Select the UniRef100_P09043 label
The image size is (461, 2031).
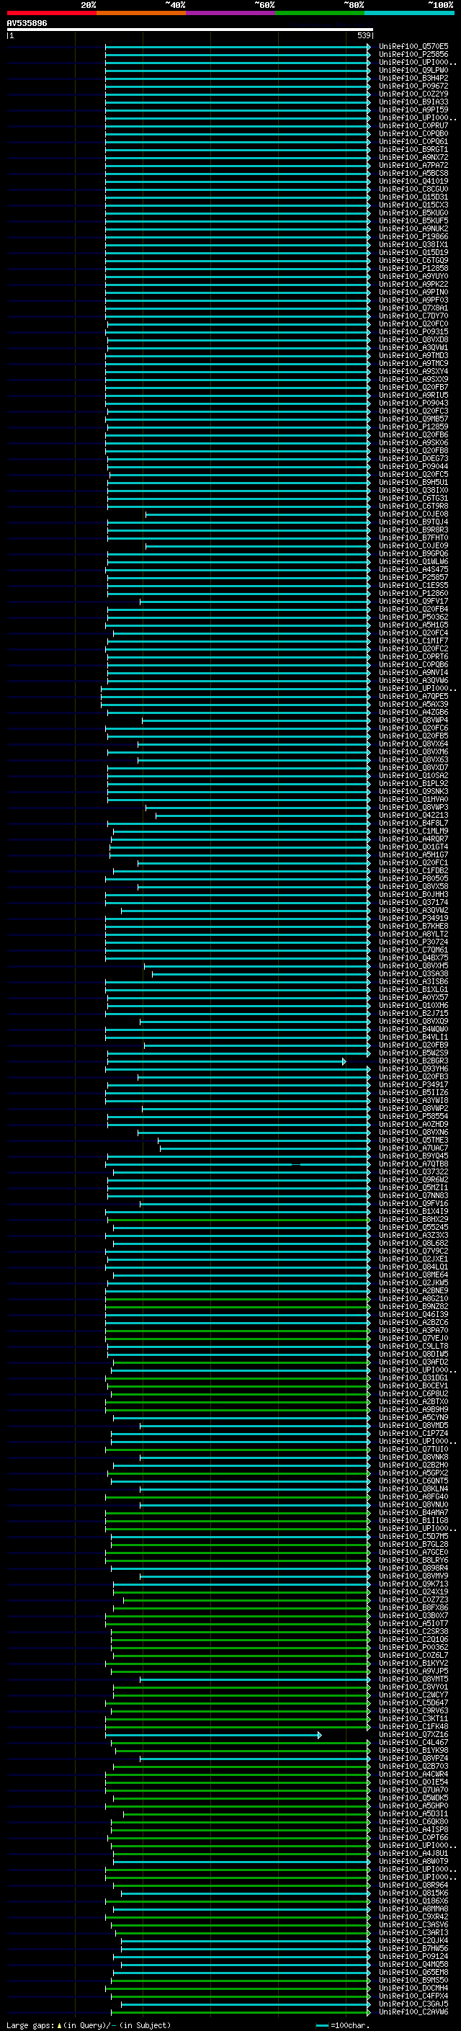tap(413, 403)
